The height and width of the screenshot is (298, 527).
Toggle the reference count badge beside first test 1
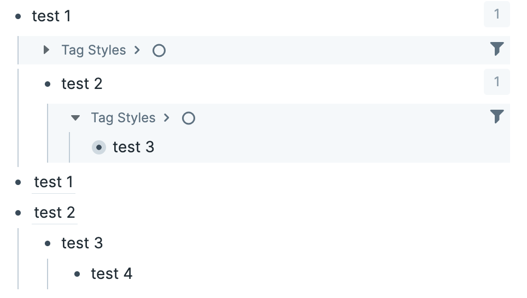[x=496, y=14]
